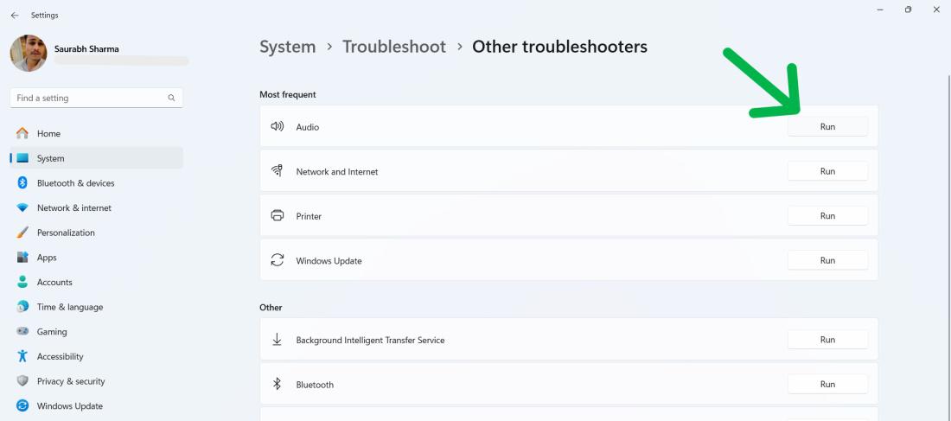Screen dimensions: 951x421
Task: Click the Windows Update sidebar icon
Action: [22, 405]
